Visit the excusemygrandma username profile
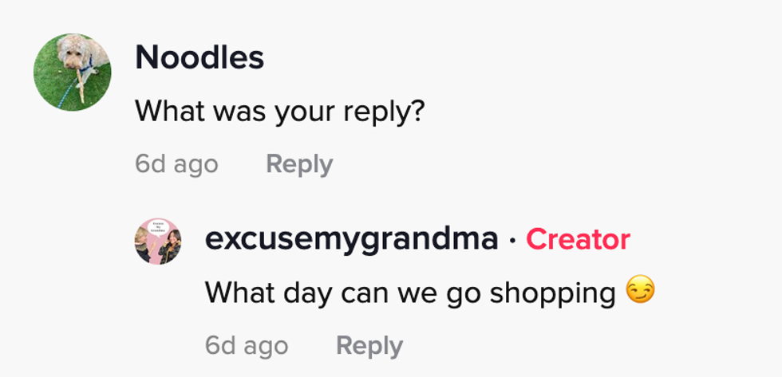This screenshot has height=377, width=782. point(351,239)
